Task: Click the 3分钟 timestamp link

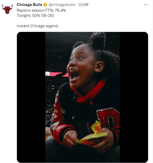Action: point(83,5)
